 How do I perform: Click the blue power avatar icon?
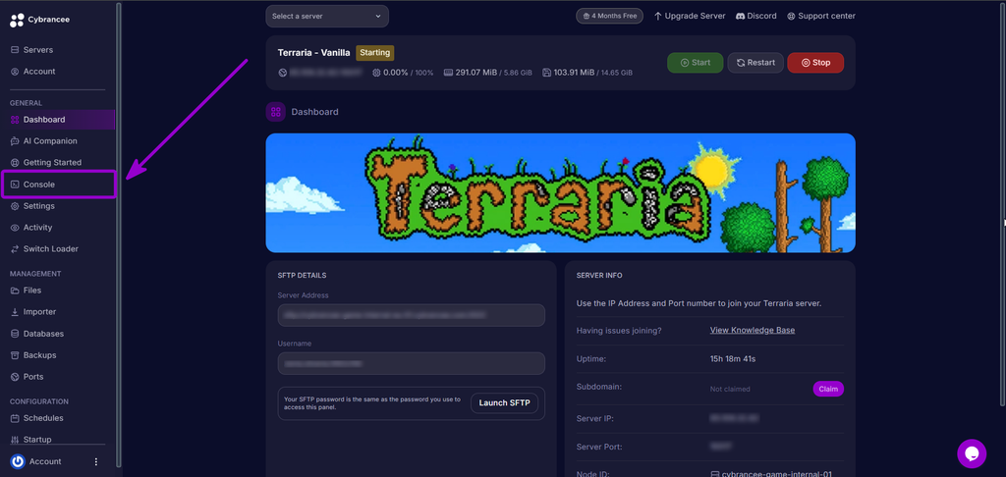pos(18,461)
